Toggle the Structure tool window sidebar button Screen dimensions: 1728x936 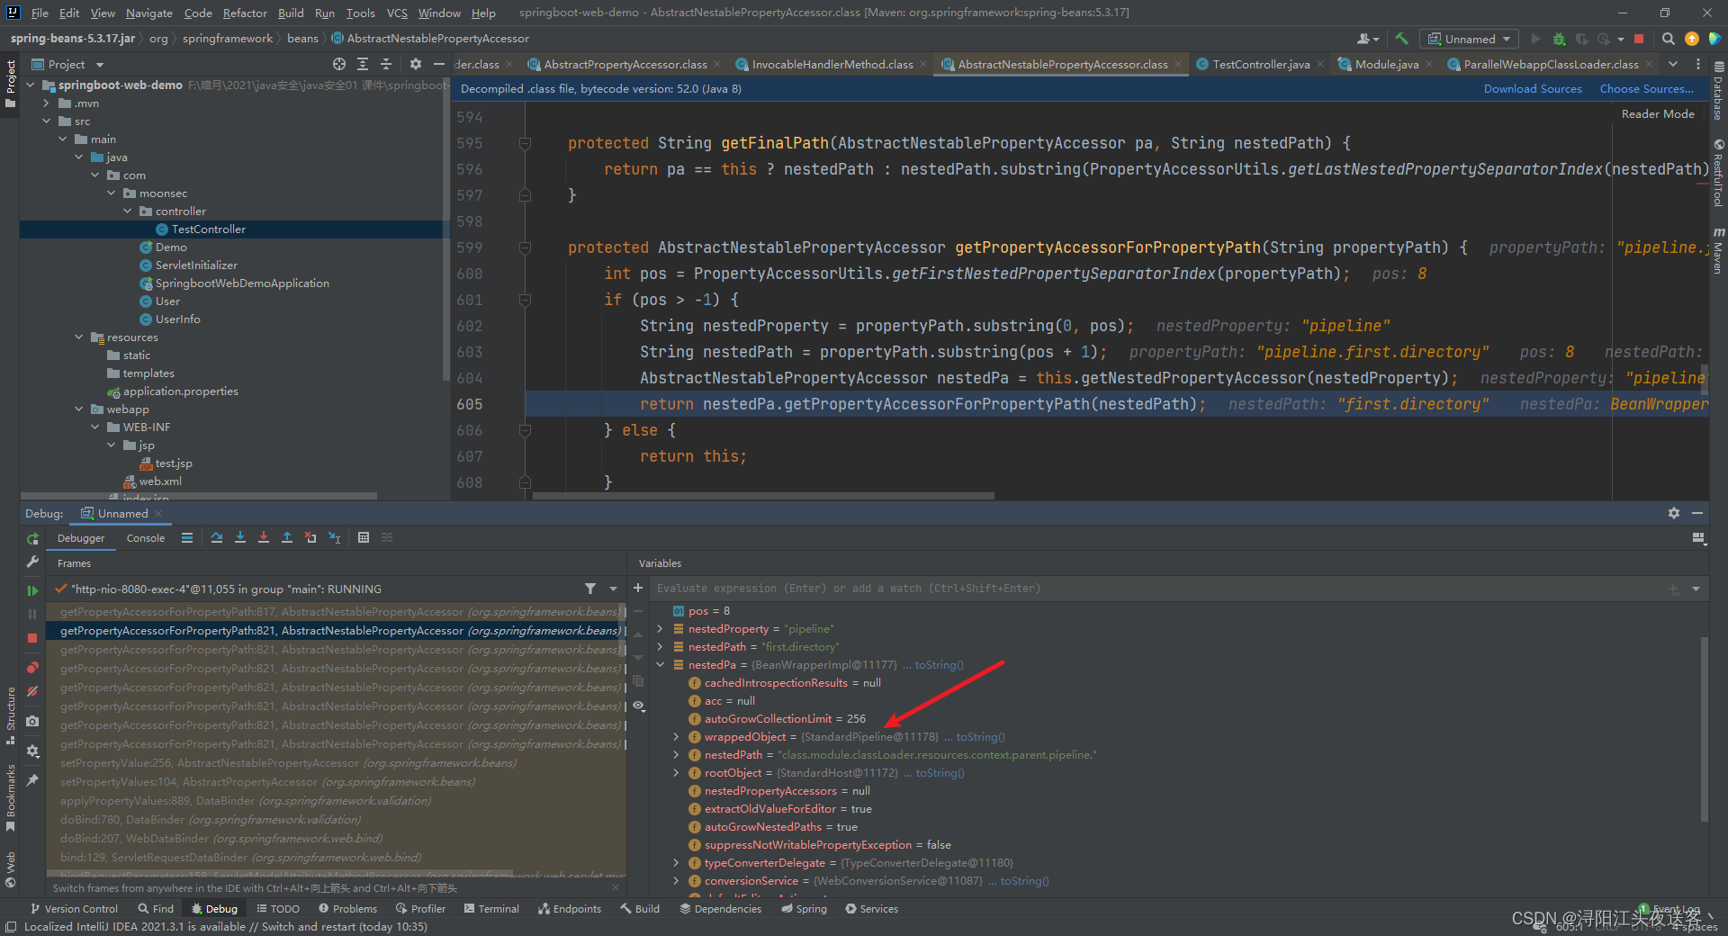click(11, 715)
